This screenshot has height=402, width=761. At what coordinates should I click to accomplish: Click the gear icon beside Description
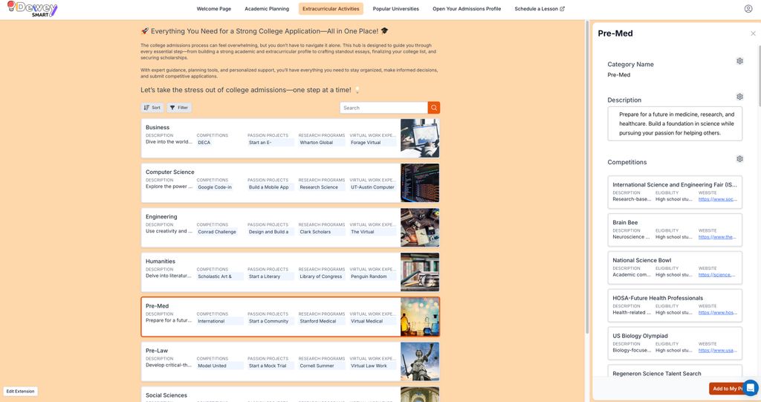[739, 97]
